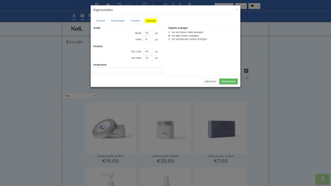Open the pump bottle product thumbnail
Viewport: 331px width, 186px height.
click(110, 177)
